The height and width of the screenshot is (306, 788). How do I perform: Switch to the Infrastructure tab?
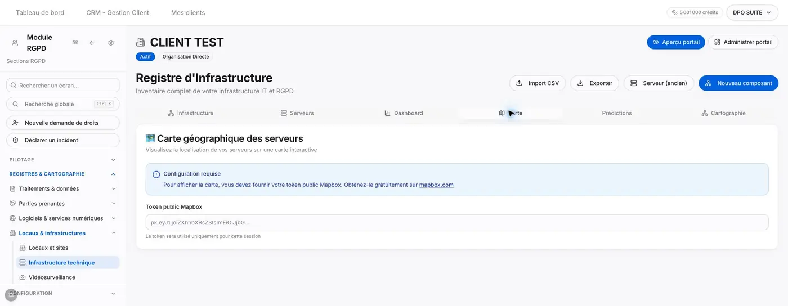[x=190, y=113]
